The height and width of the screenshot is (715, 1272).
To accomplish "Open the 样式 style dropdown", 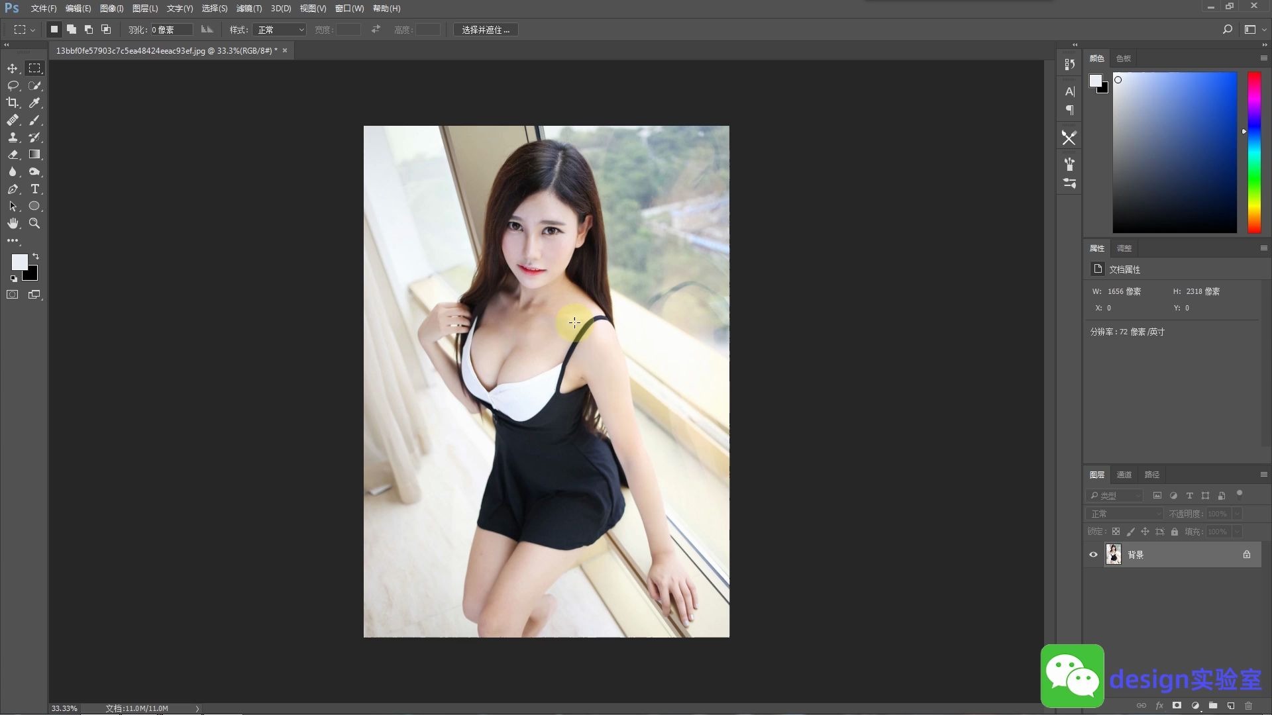I will [279, 30].
